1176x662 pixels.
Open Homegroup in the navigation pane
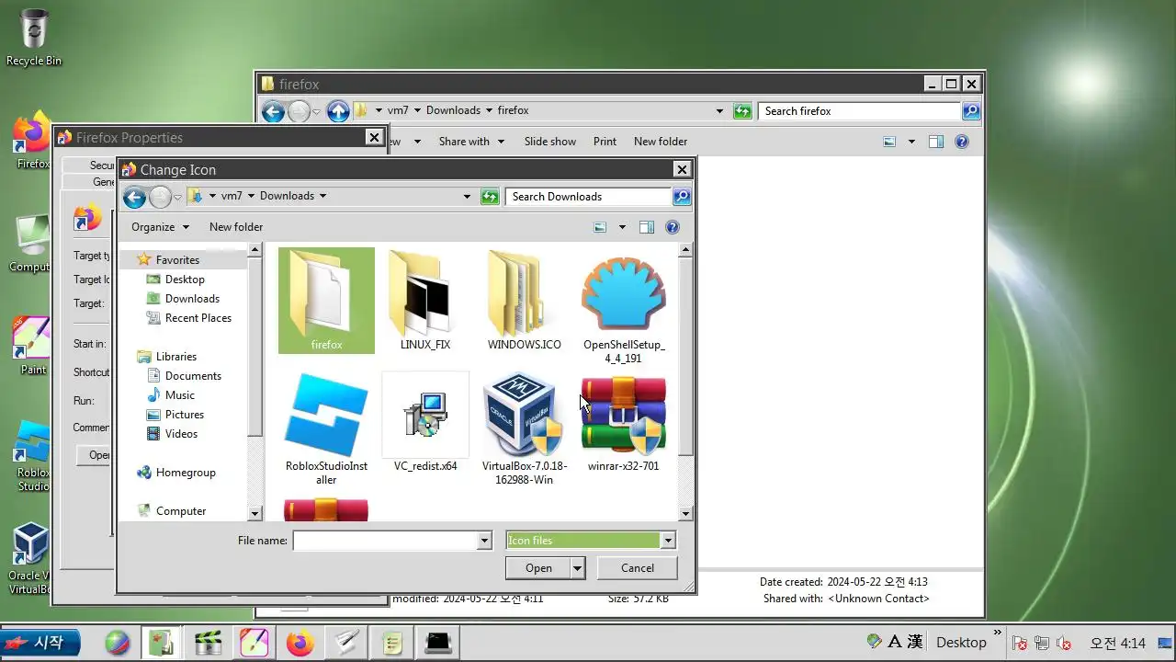[186, 473]
